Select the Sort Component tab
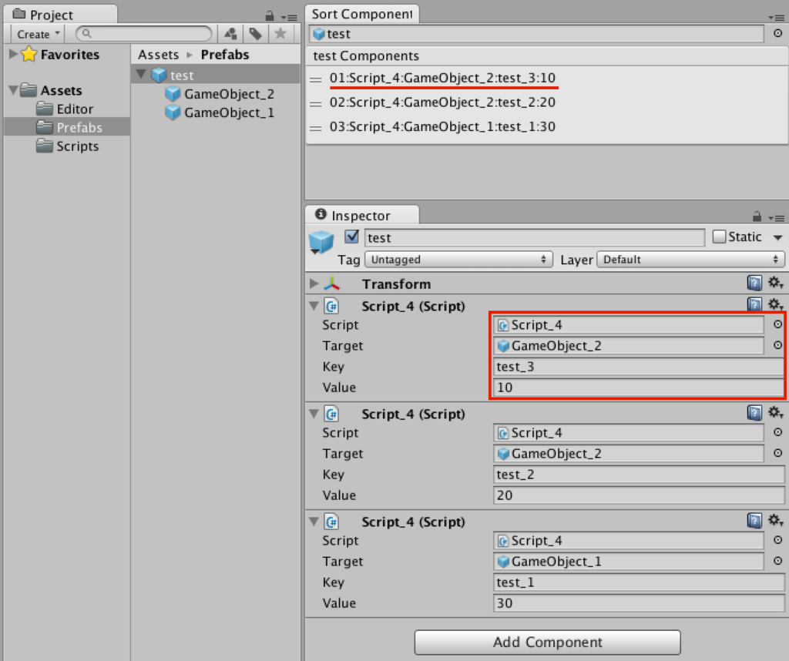Viewport: 789px width, 661px height. coord(362,14)
